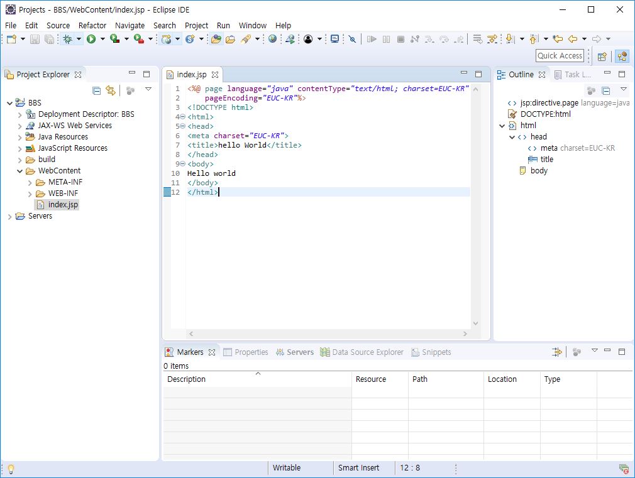Click Smart Insert in the status bar
Viewport: 635px width, 478px height.
click(359, 468)
